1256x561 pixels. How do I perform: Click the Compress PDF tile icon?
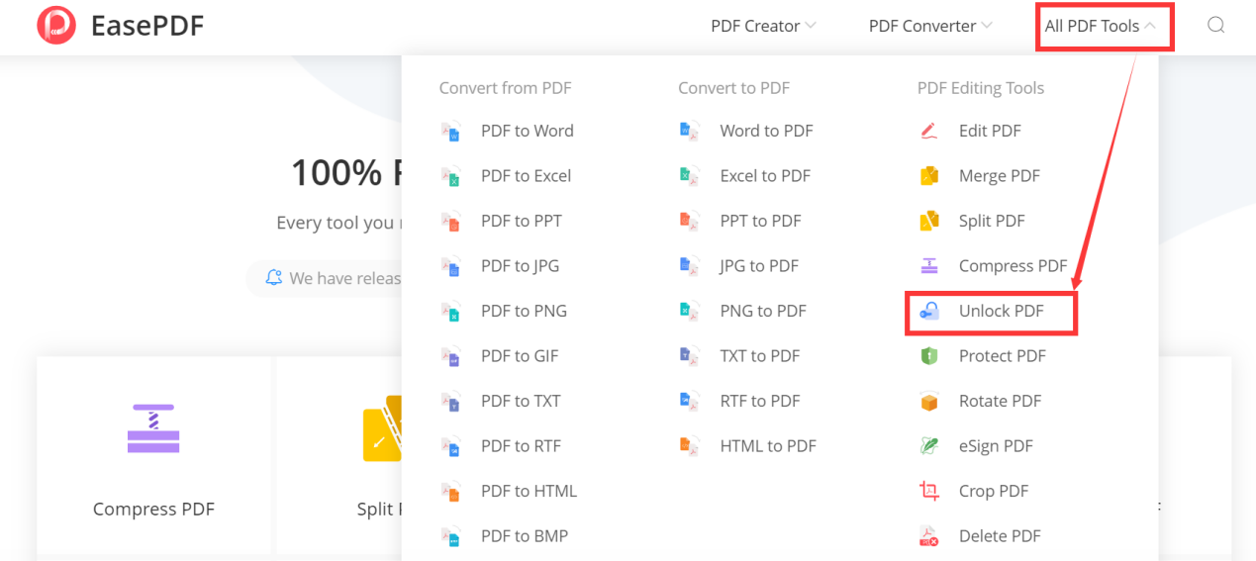153,428
